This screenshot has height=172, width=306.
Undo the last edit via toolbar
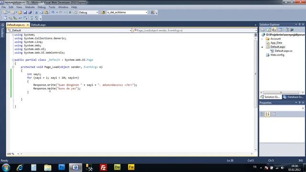tap(53, 12)
